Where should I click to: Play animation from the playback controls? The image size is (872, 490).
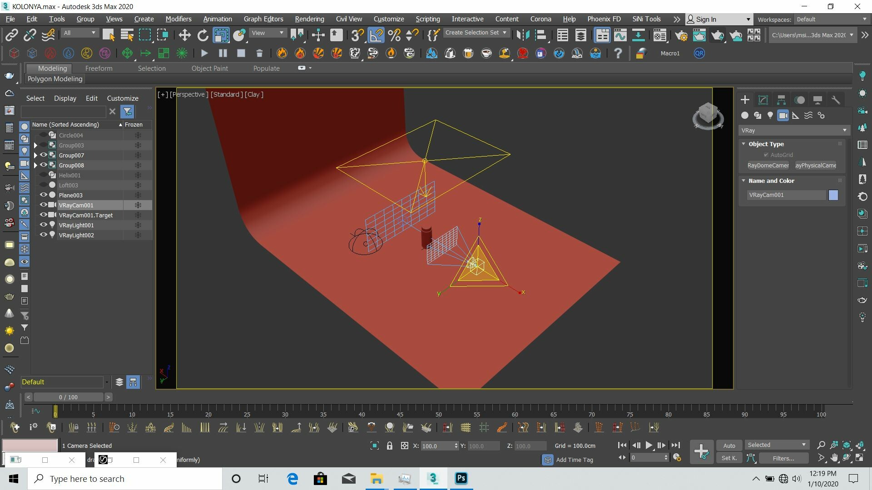tap(649, 445)
